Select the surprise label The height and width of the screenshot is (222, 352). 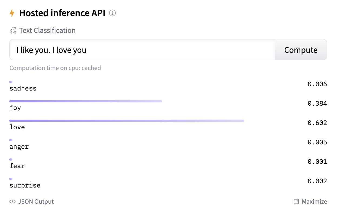tap(25, 185)
